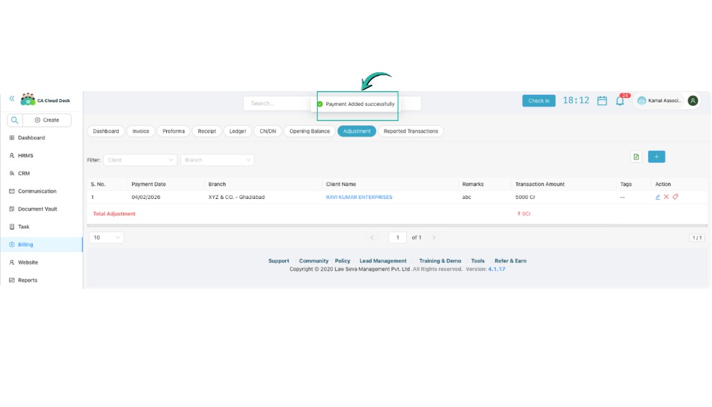
Task: Open notifications via the bell icon
Action: pyautogui.click(x=620, y=100)
